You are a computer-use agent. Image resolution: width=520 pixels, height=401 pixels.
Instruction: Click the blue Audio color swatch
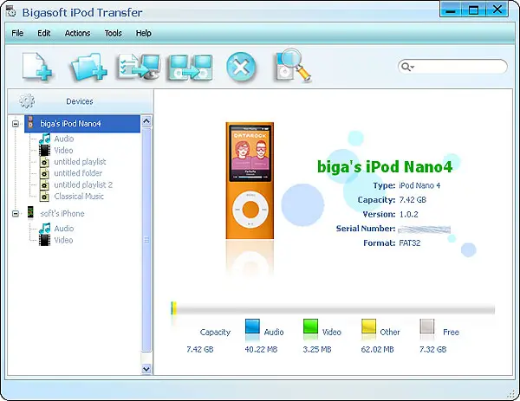point(252,327)
